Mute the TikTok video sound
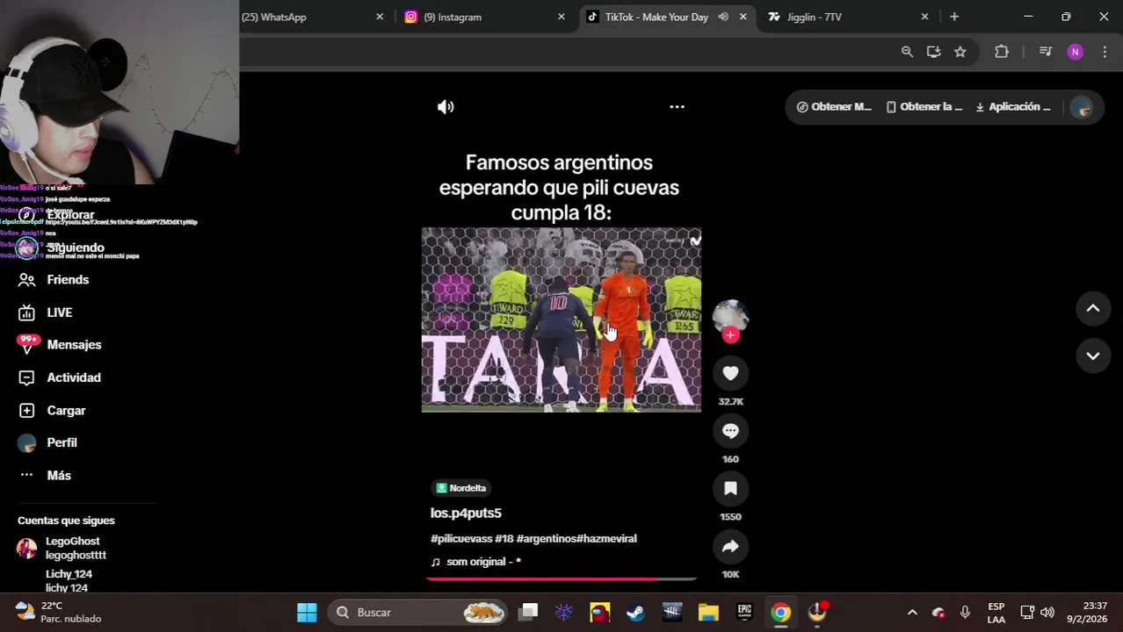Image resolution: width=1123 pixels, height=632 pixels. coord(446,107)
